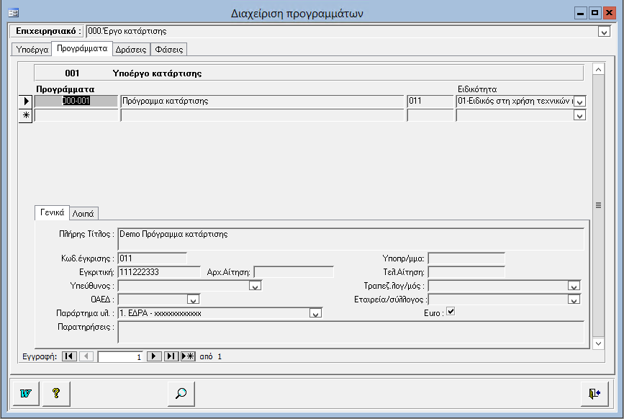Click the vertical scrollbar down arrow

click(x=597, y=344)
